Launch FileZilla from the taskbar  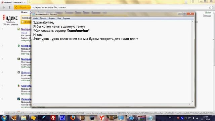pyautogui.click(x=53, y=118)
